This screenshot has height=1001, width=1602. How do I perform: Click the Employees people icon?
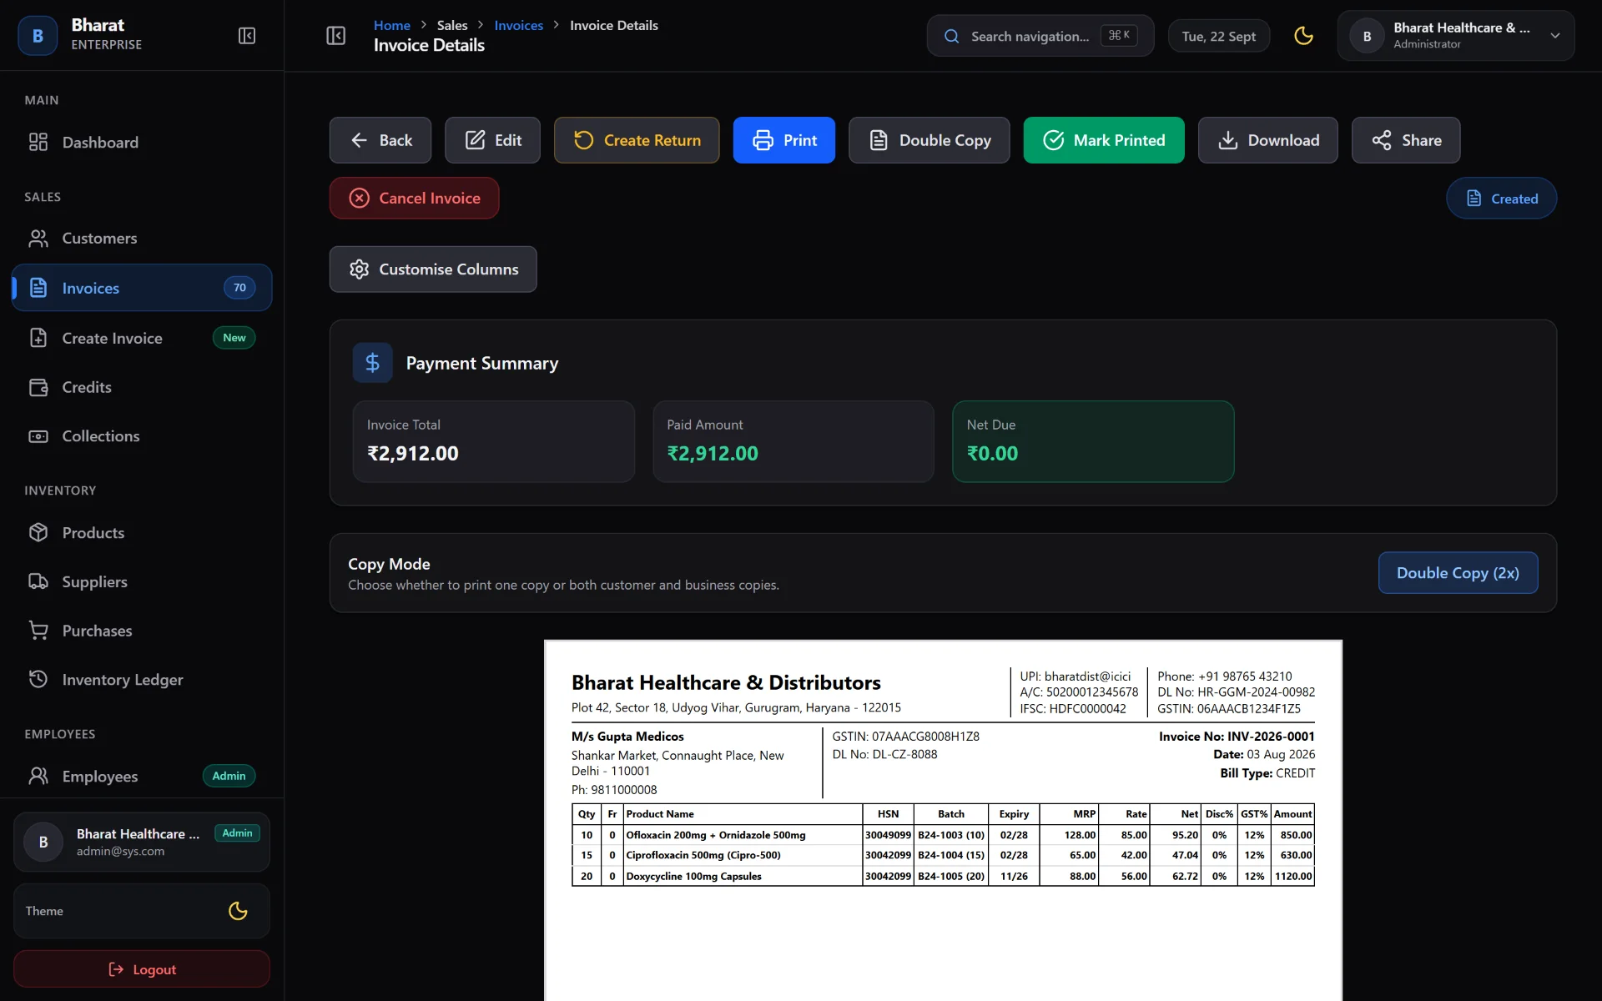click(x=38, y=776)
